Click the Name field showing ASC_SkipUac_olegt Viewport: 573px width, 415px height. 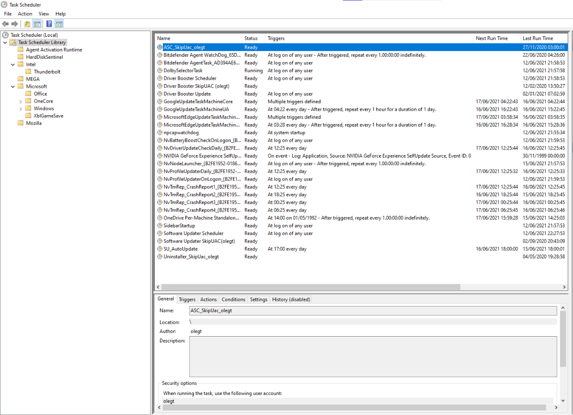[x=372, y=310]
